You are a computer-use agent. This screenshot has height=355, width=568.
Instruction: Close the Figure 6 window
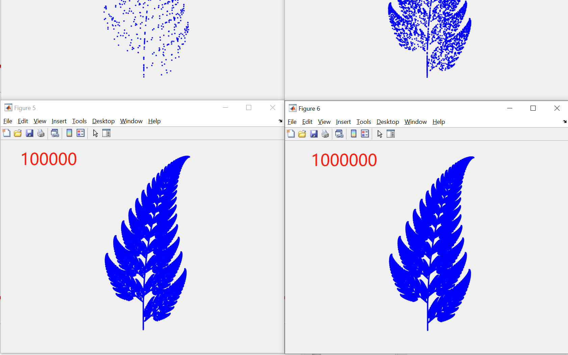click(557, 108)
